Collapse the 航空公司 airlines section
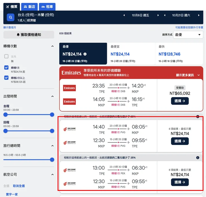206x197 pixels. (x=52, y=174)
